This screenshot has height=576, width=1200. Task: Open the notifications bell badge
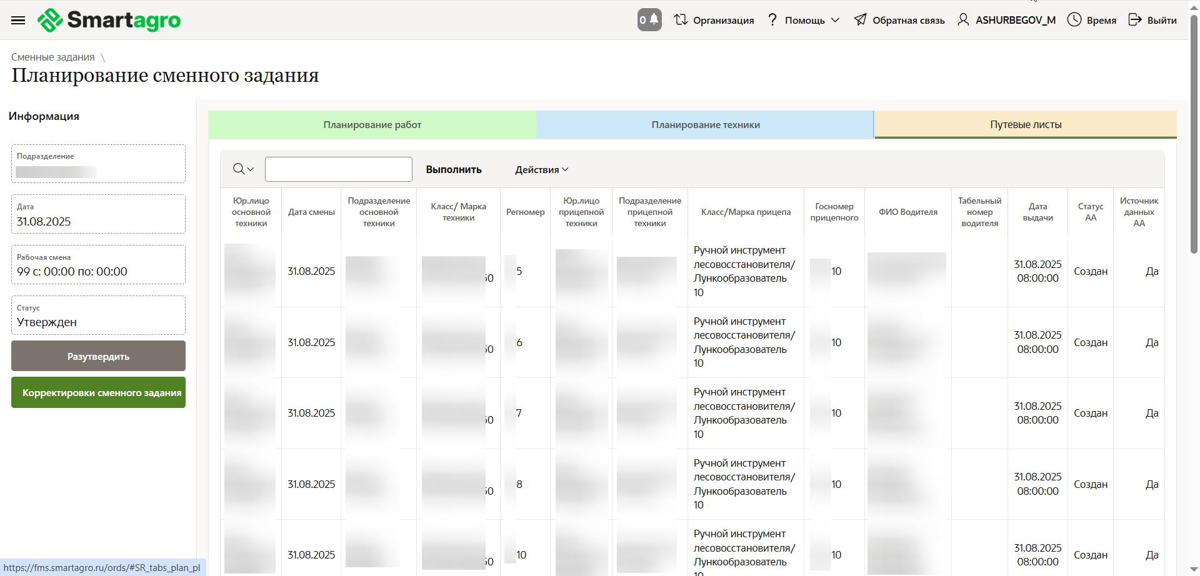click(x=649, y=20)
